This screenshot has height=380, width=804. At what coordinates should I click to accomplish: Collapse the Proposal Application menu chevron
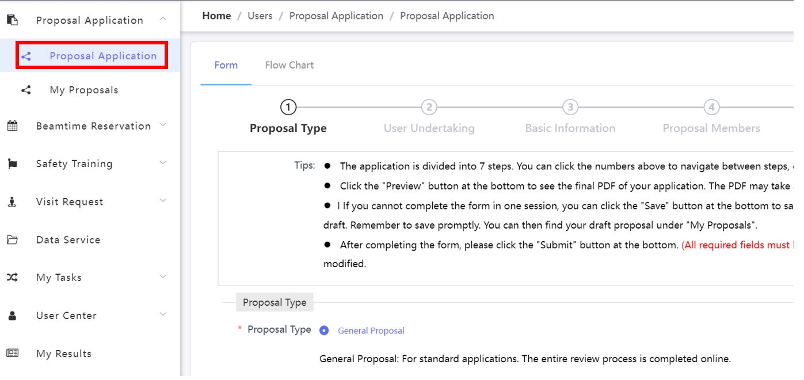pyautogui.click(x=163, y=20)
